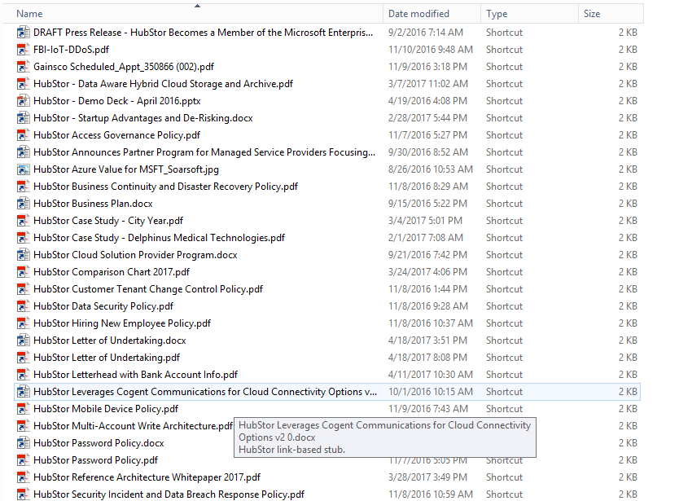Click the DRAFT Press Release file icon
This screenshot has height=501, width=679.
click(23, 33)
